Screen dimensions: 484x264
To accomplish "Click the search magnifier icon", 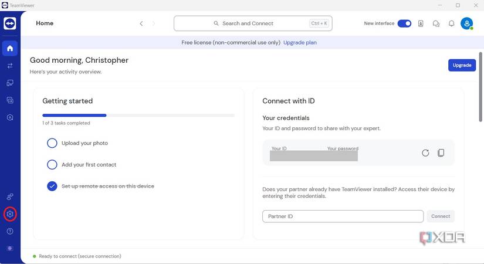I will pyautogui.click(x=216, y=23).
